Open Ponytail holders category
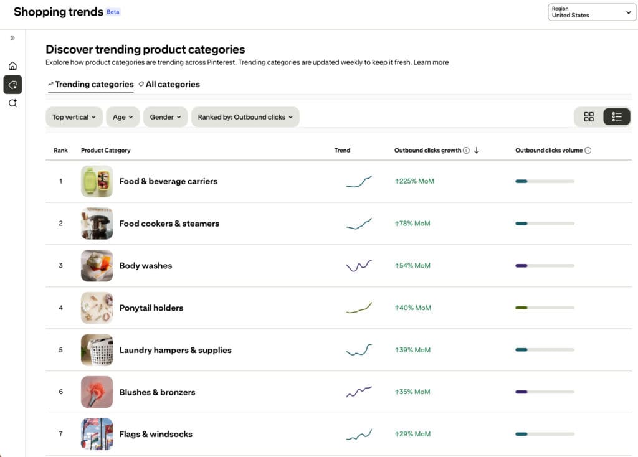 point(151,308)
